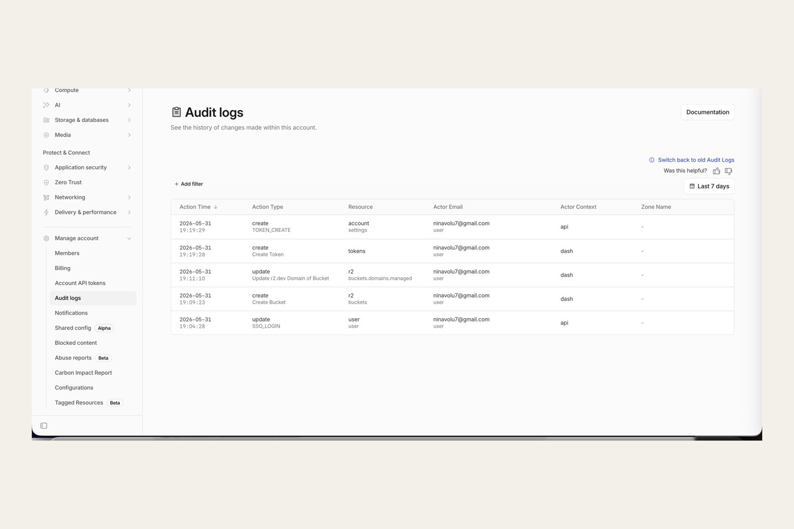Screen dimensions: 794x529
Task: Click the Alpha badge on Shared config
Action: click(104, 328)
